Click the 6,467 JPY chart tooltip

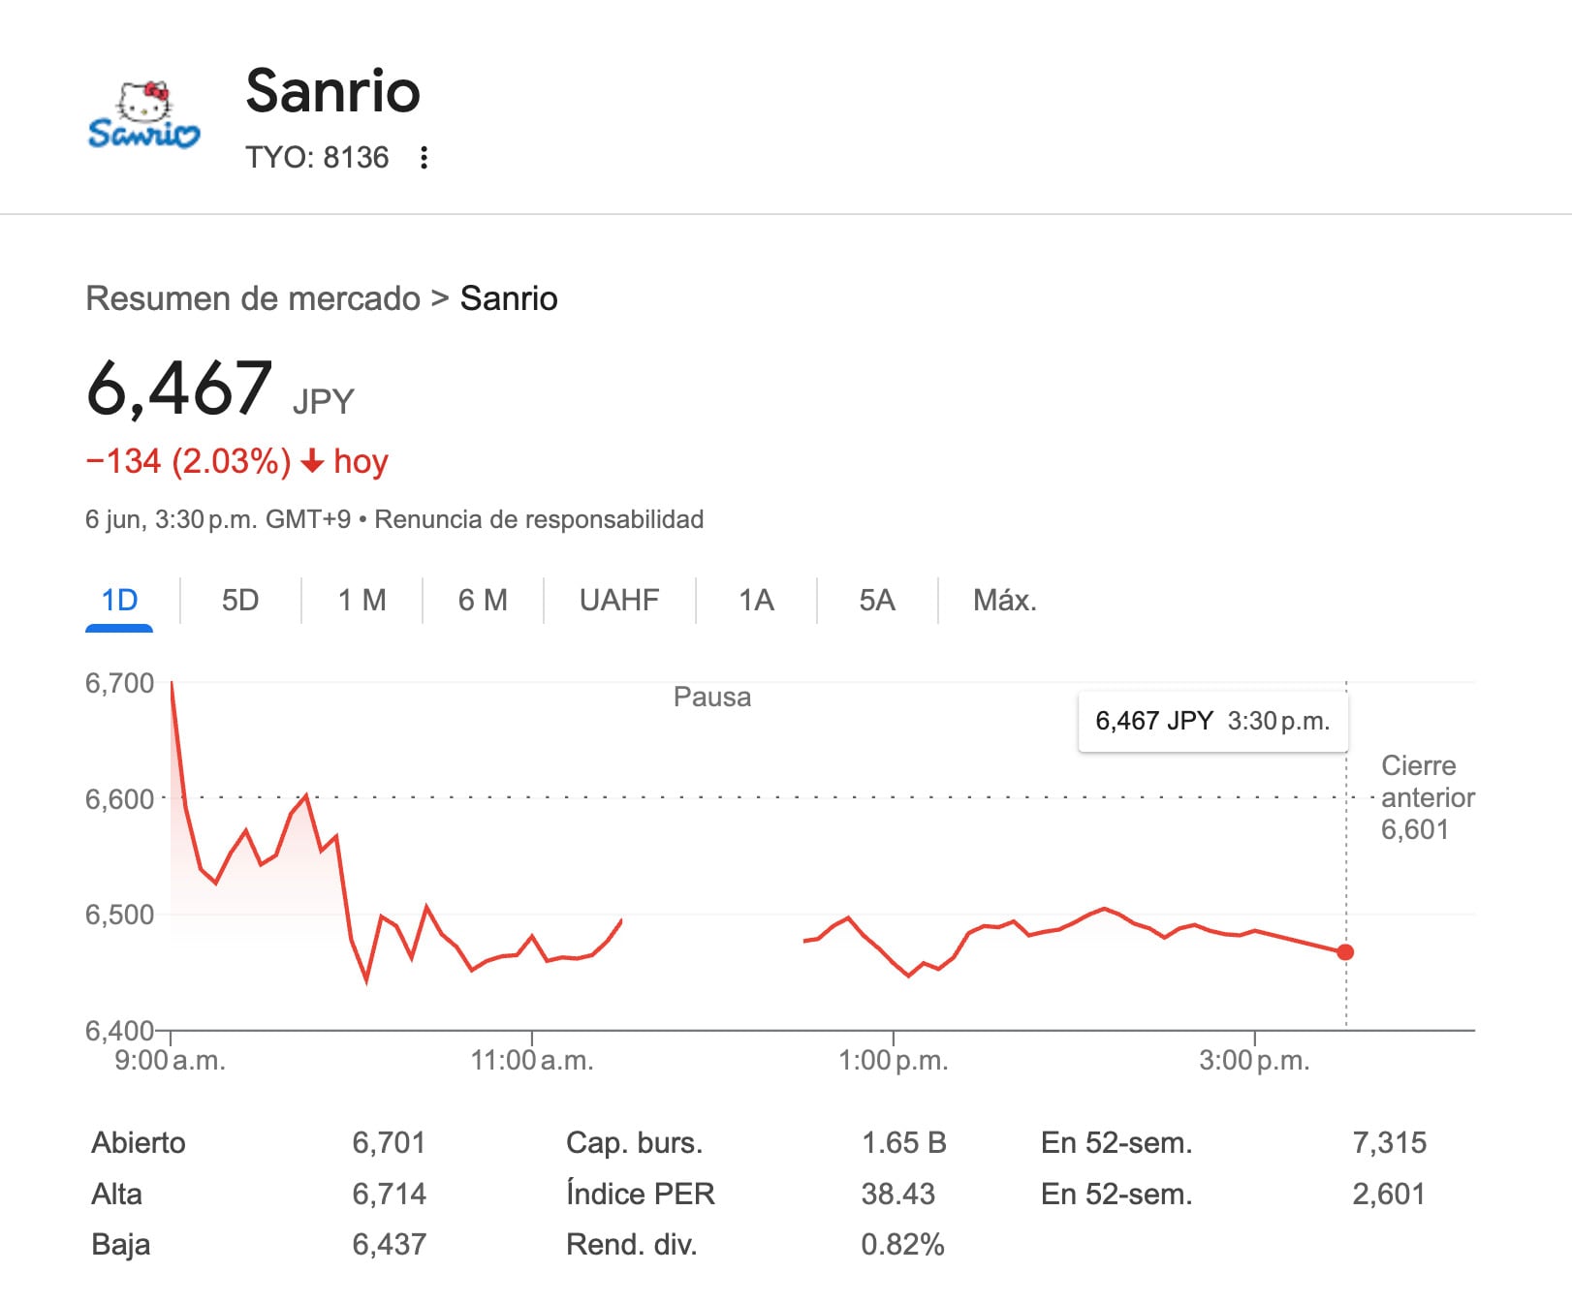(1212, 721)
